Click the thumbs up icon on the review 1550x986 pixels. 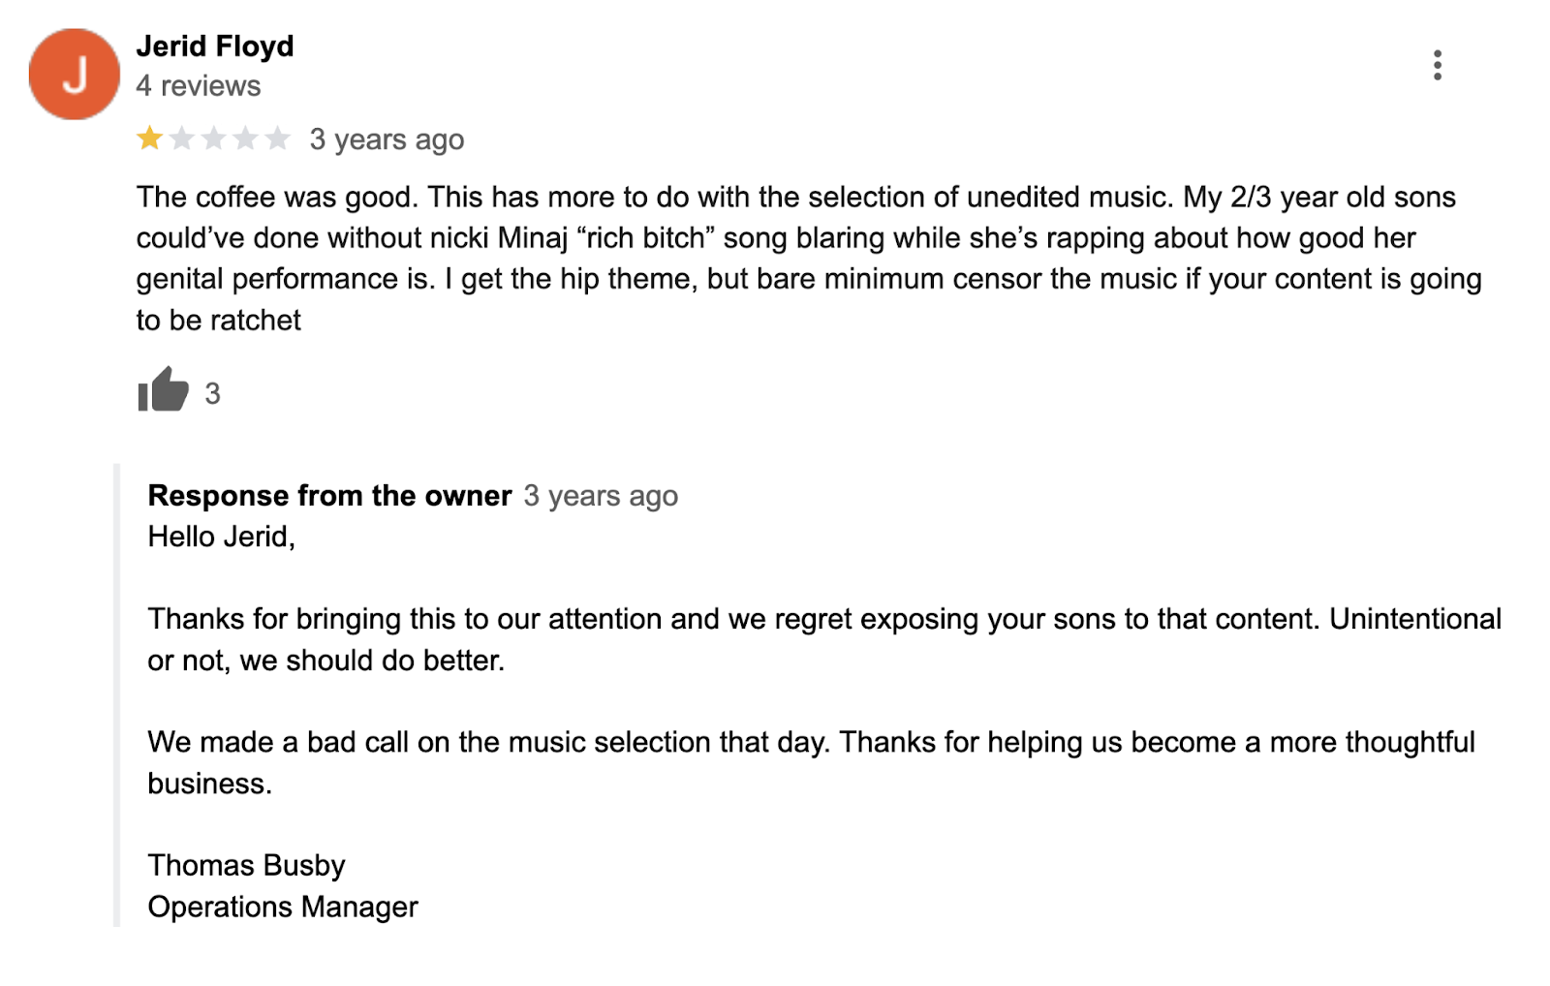click(163, 391)
